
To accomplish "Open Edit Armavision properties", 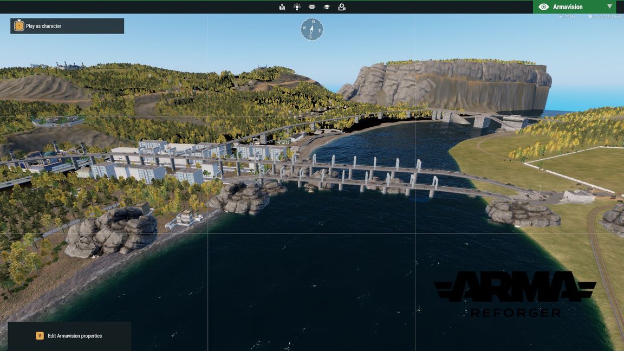I will pyautogui.click(x=75, y=336).
